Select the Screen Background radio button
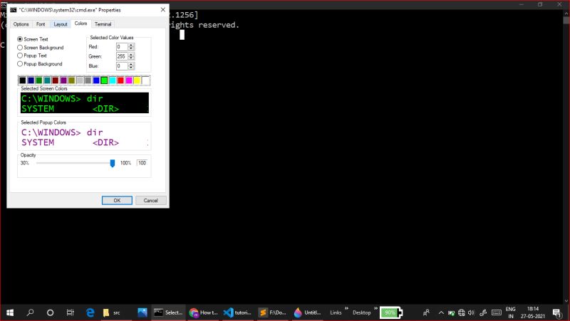Screen dimensions: 570x321 pos(20,47)
